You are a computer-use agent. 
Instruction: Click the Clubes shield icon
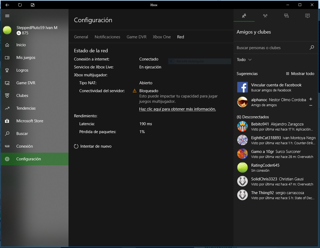[x=7, y=96]
